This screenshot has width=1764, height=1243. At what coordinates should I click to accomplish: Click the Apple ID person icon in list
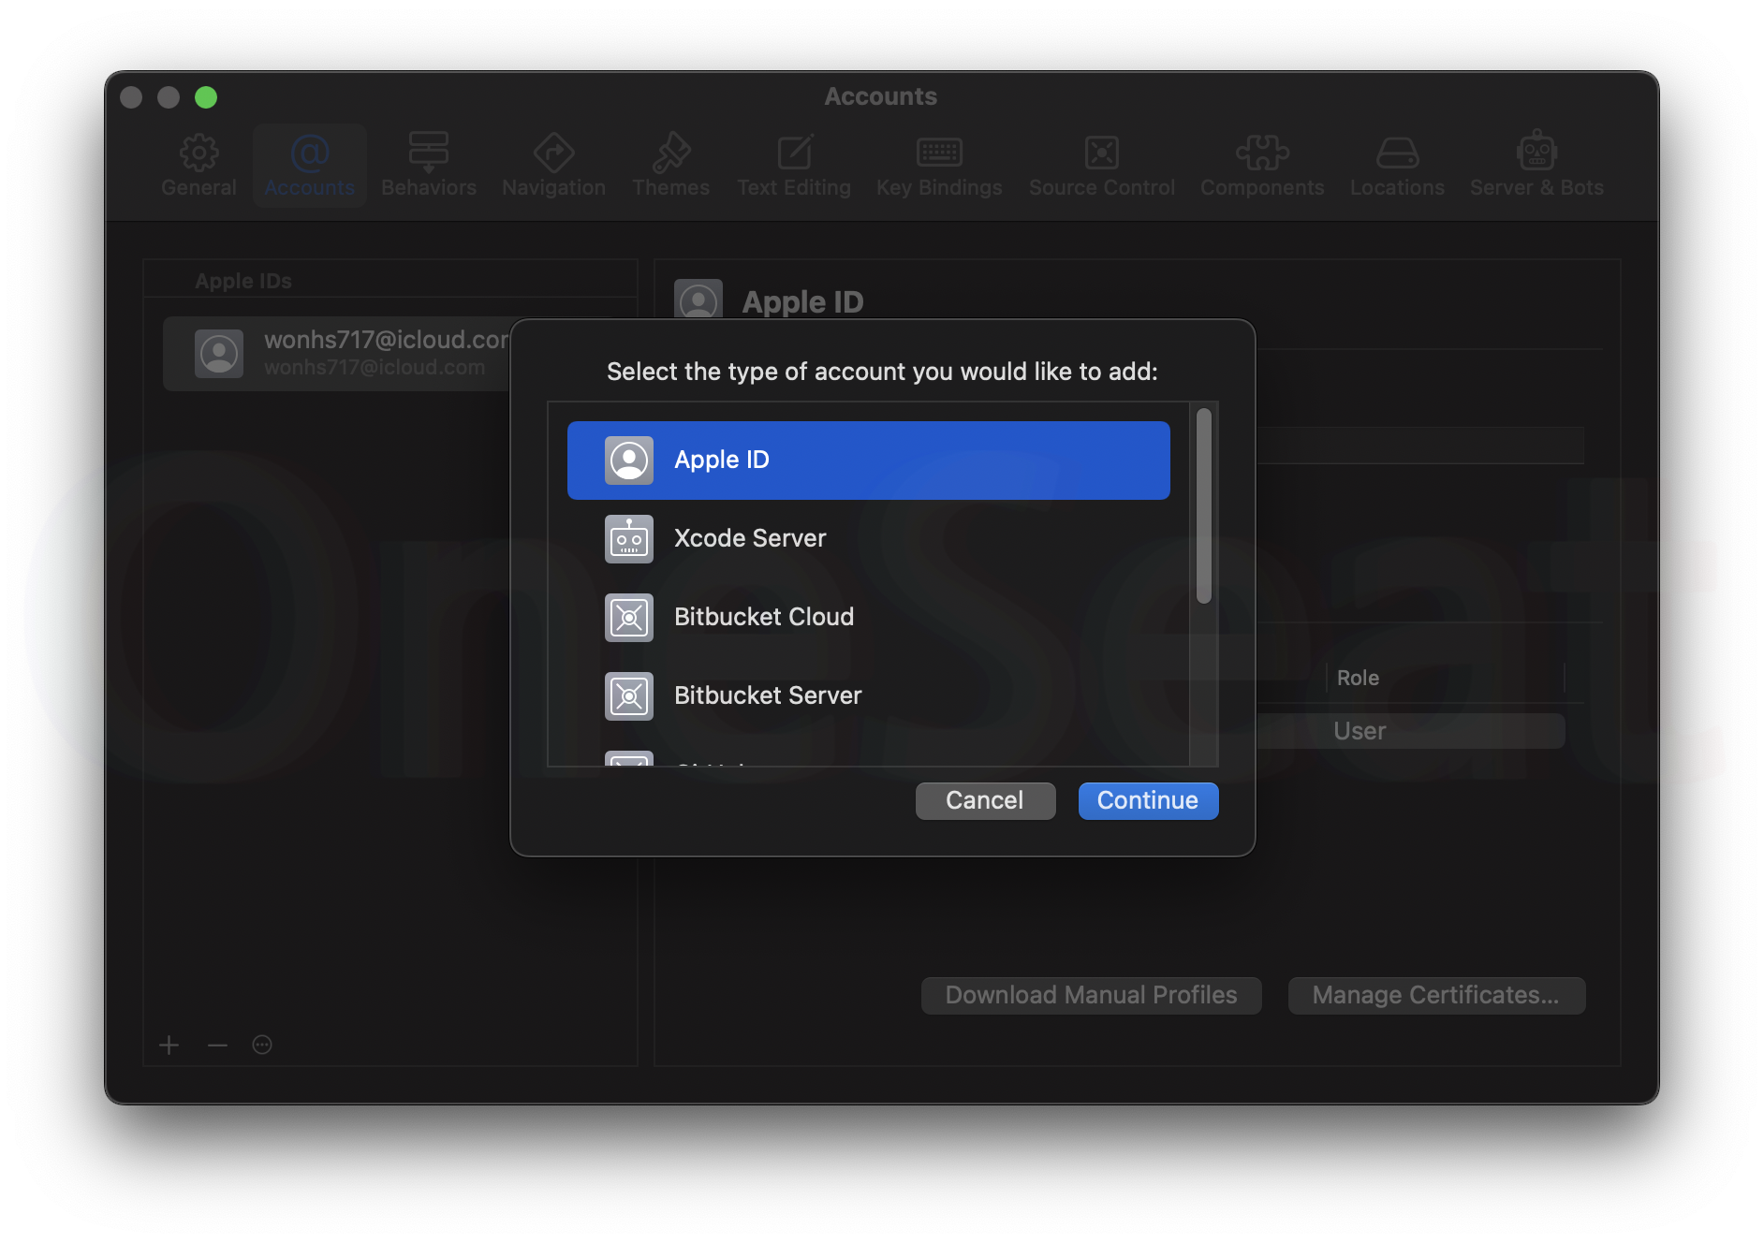[629, 461]
